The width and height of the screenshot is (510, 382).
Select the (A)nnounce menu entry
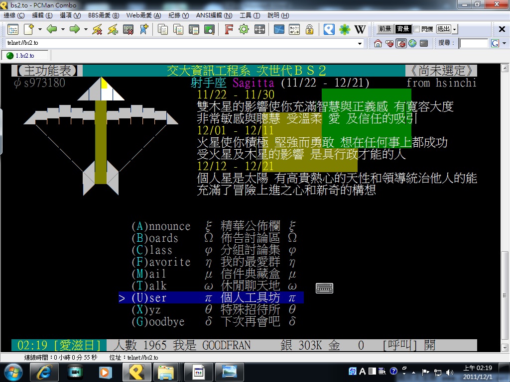pos(161,226)
